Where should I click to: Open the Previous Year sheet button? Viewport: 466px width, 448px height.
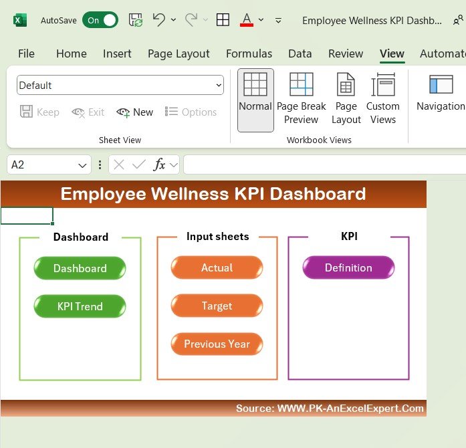click(x=217, y=344)
